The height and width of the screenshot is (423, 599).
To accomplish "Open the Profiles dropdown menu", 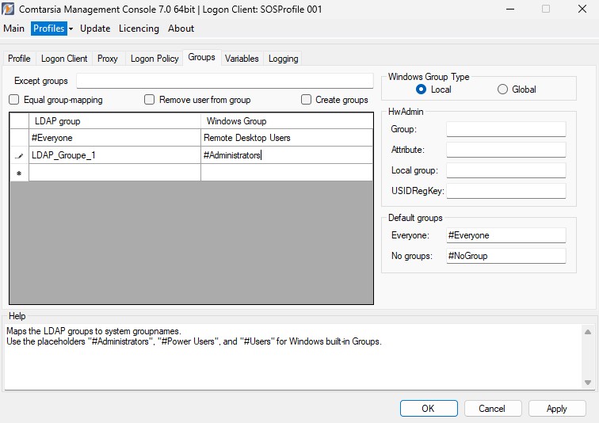I will click(52, 29).
